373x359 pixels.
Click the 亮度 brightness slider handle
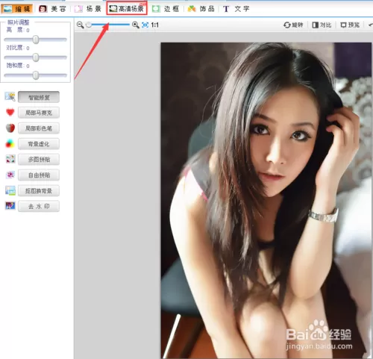[36, 40]
